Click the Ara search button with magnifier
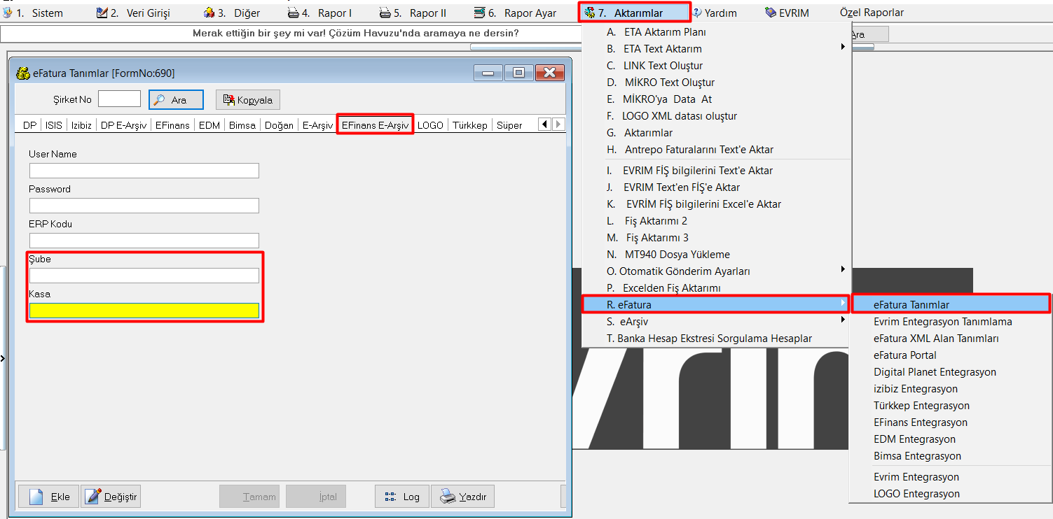 click(176, 100)
